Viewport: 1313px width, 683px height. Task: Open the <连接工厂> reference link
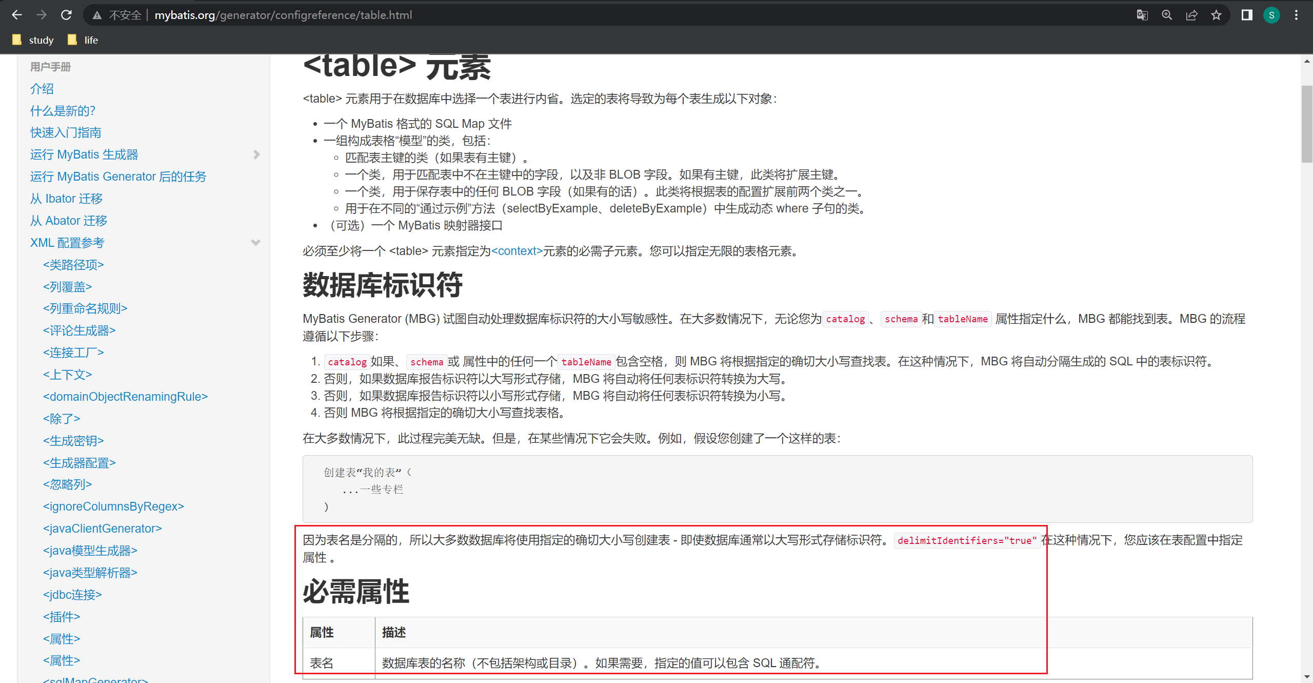(x=73, y=353)
